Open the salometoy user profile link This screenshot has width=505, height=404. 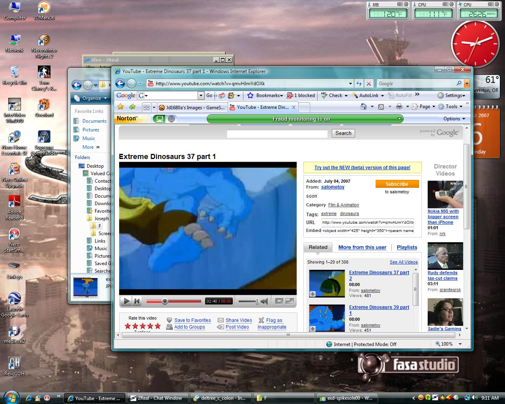point(333,187)
